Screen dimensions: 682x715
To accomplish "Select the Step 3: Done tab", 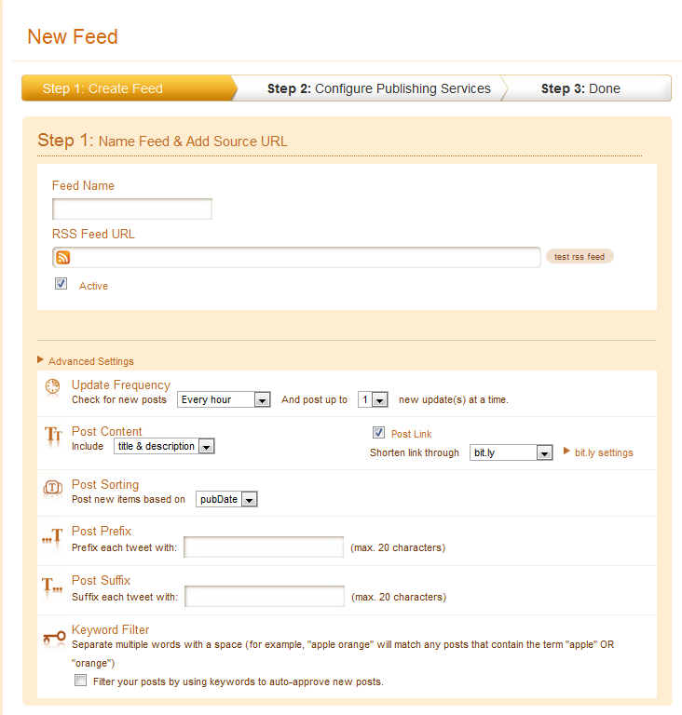I will 580,88.
